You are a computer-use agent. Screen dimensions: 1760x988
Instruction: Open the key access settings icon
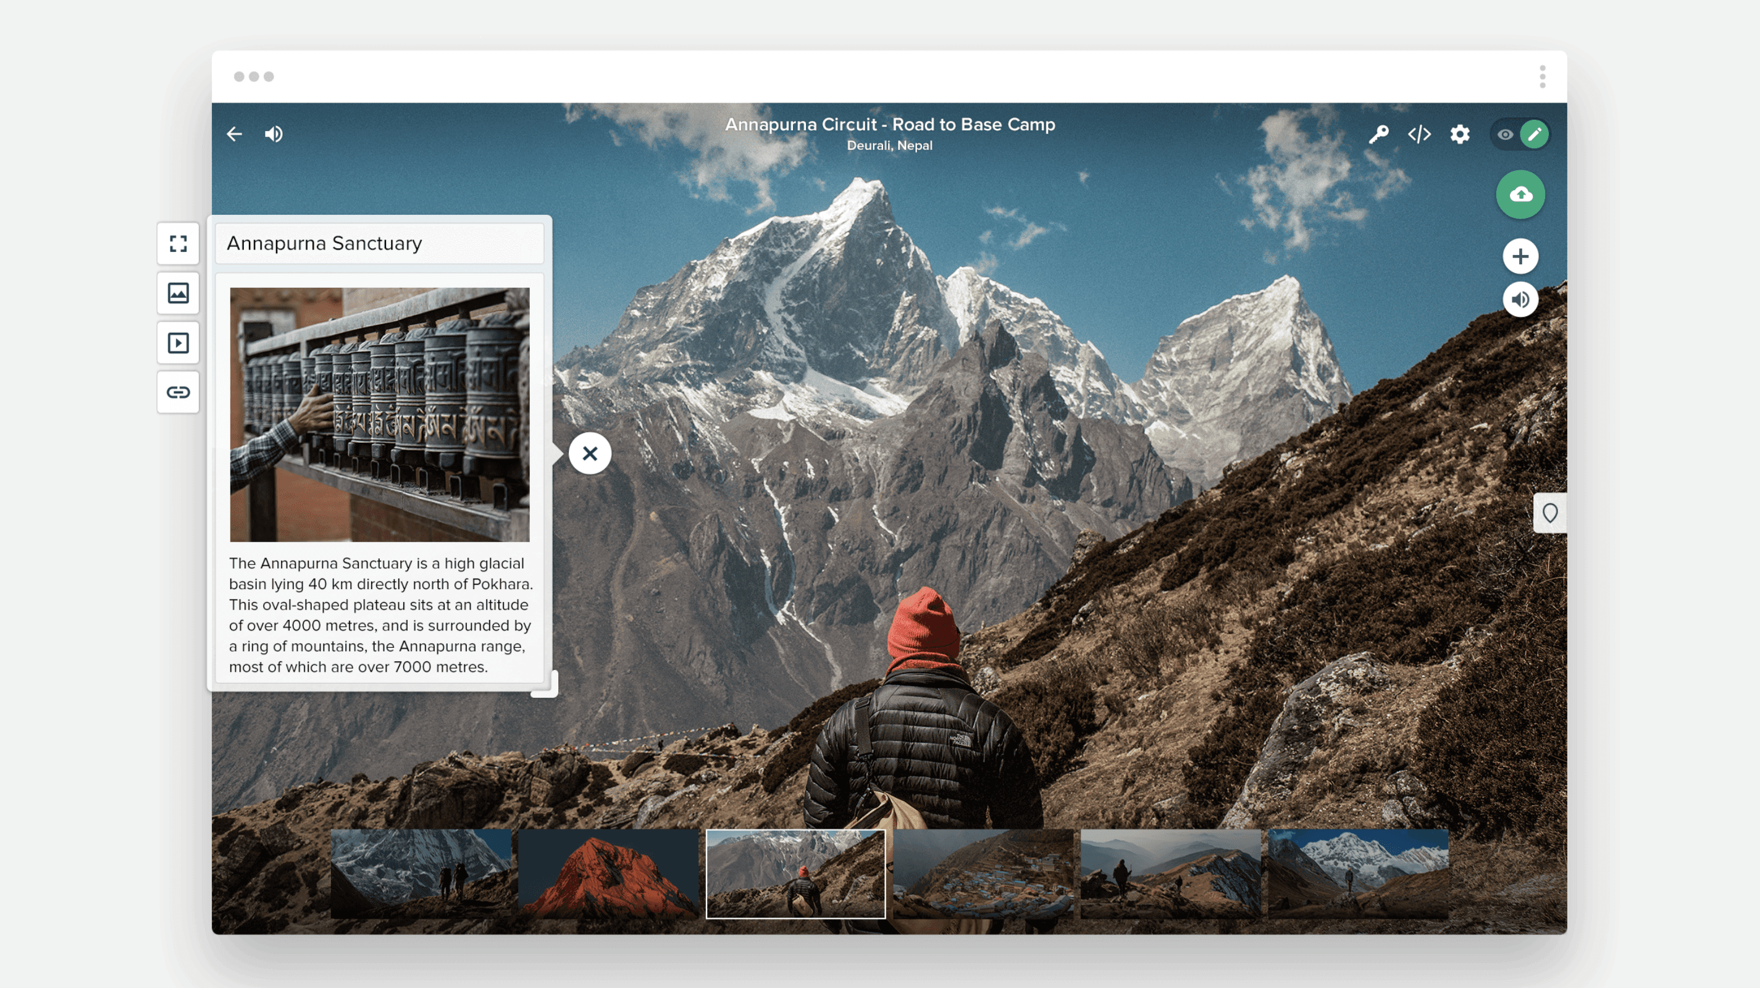tap(1378, 134)
